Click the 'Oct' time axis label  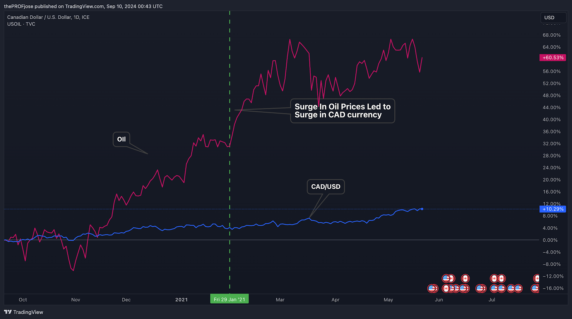23,300
